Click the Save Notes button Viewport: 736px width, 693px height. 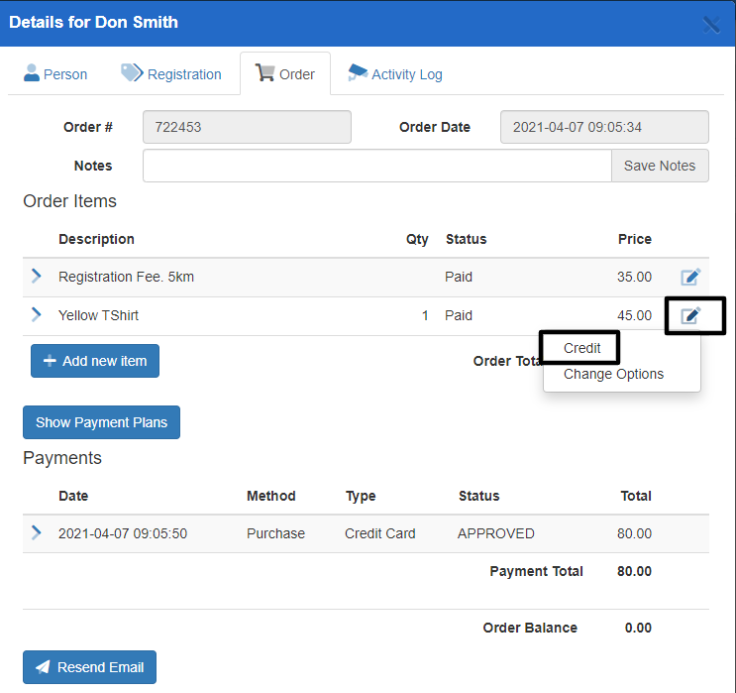(x=660, y=166)
